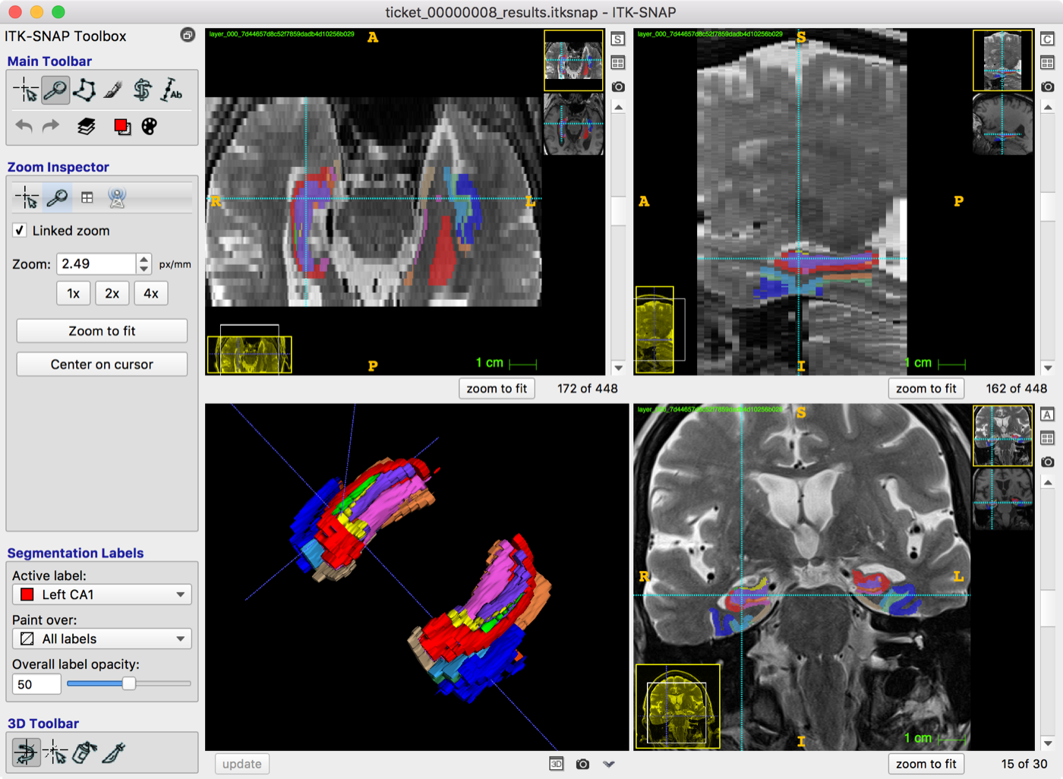Select the Zoom/Pan magnifier tool in Main Toolbar
The width and height of the screenshot is (1063, 779).
pyautogui.click(x=55, y=90)
